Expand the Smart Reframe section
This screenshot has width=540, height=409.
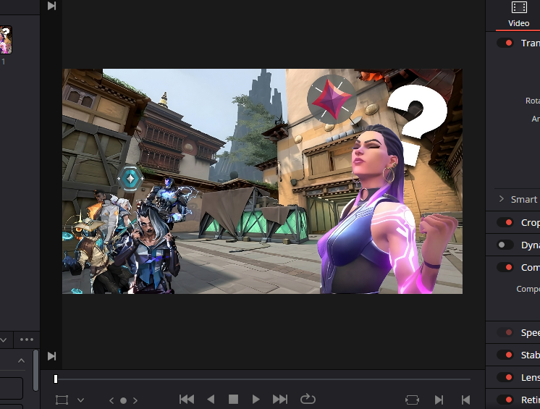[x=502, y=199]
